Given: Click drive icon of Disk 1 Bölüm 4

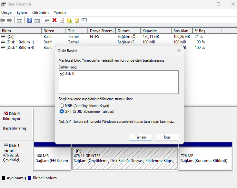Looking at the screenshot, I should coord(3,48).
